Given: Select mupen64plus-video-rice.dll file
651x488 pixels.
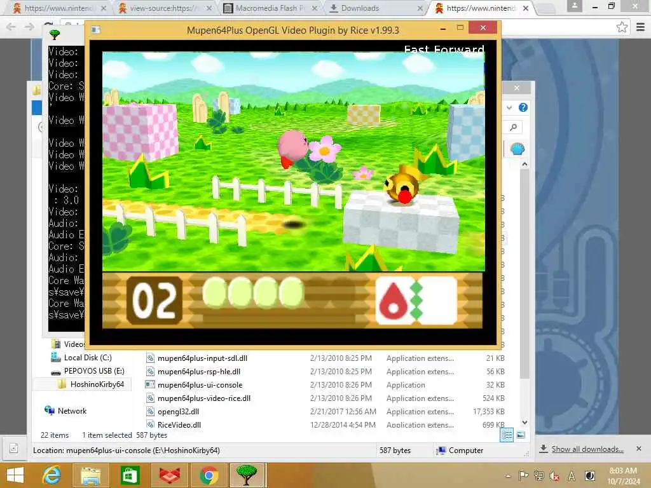Looking at the screenshot, I should pyautogui.click(x=204, y=398).
